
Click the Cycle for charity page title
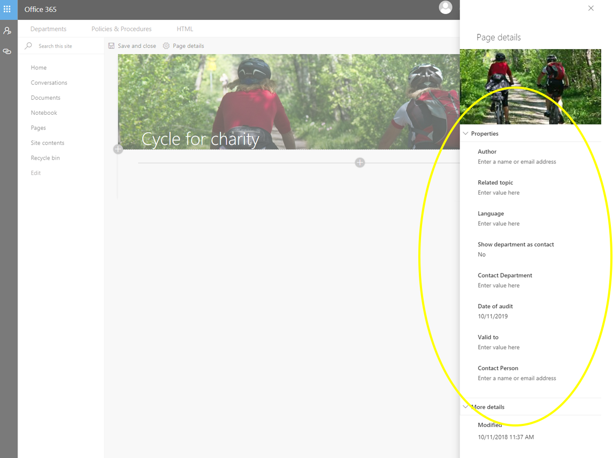click(x=200, y=139)
